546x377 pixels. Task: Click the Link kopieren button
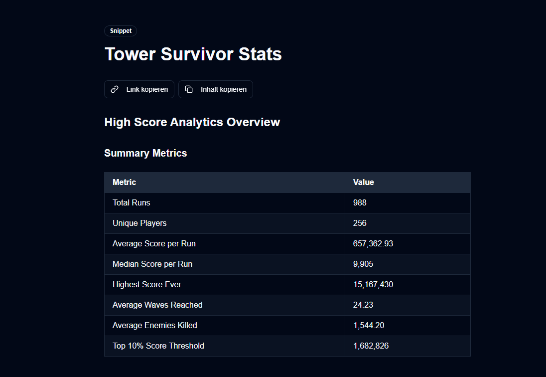tap(139, 89)
